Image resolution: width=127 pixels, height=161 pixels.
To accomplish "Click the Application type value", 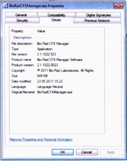I will click(45, 49).
